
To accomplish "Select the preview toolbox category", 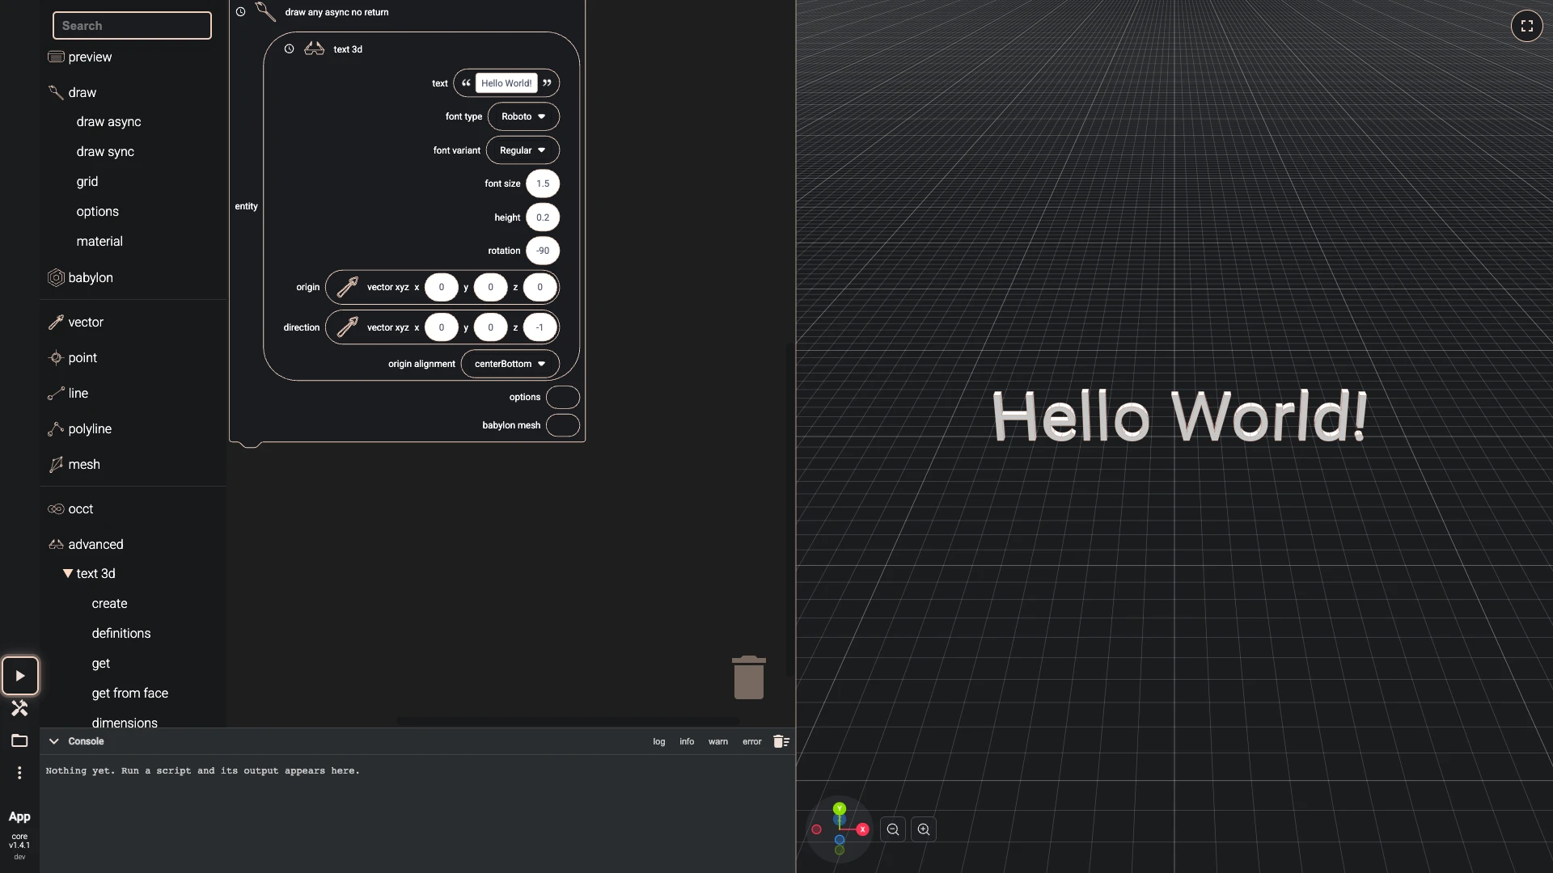I will (x=90, y=57).
